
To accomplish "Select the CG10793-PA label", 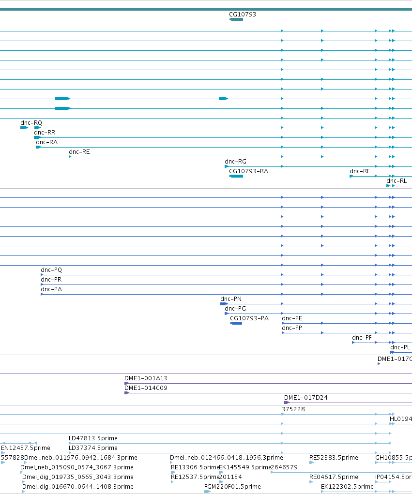I will point(249,318).
